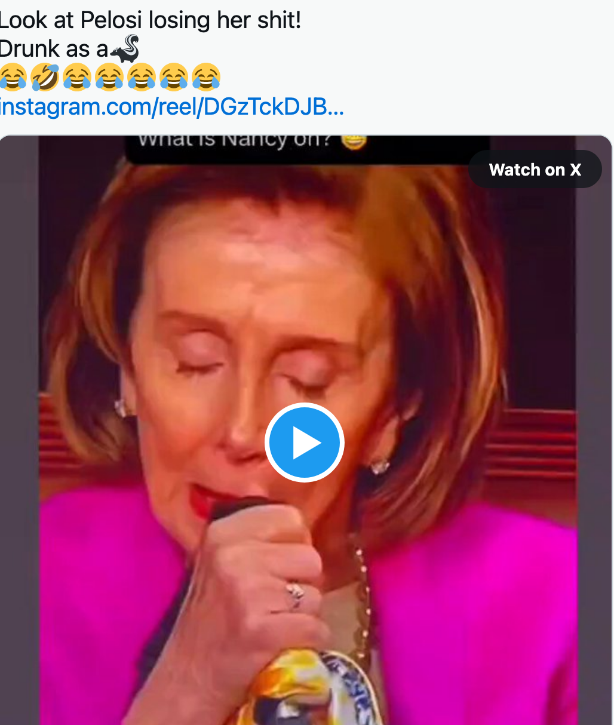Click the rolling-on-floor laughing emoji
Viewport: 614px width, 725px height.
pyautogui.click(x=45, y=78)
